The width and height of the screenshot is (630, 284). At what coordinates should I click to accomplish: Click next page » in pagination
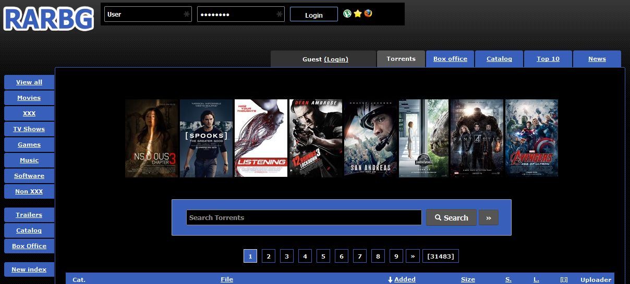pyautogui.click(x=413, y=256)
